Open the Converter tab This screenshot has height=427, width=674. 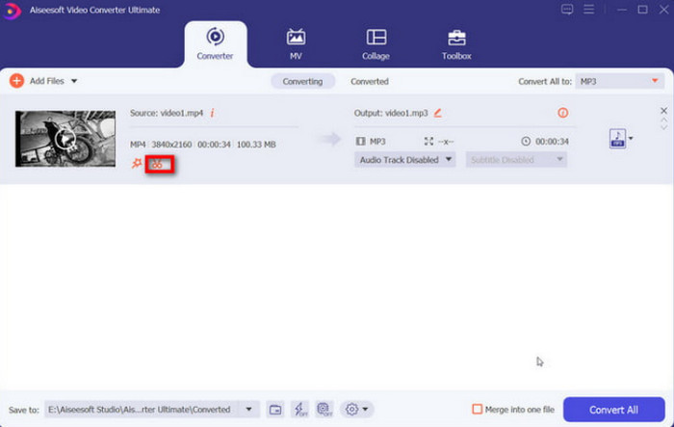215,44
